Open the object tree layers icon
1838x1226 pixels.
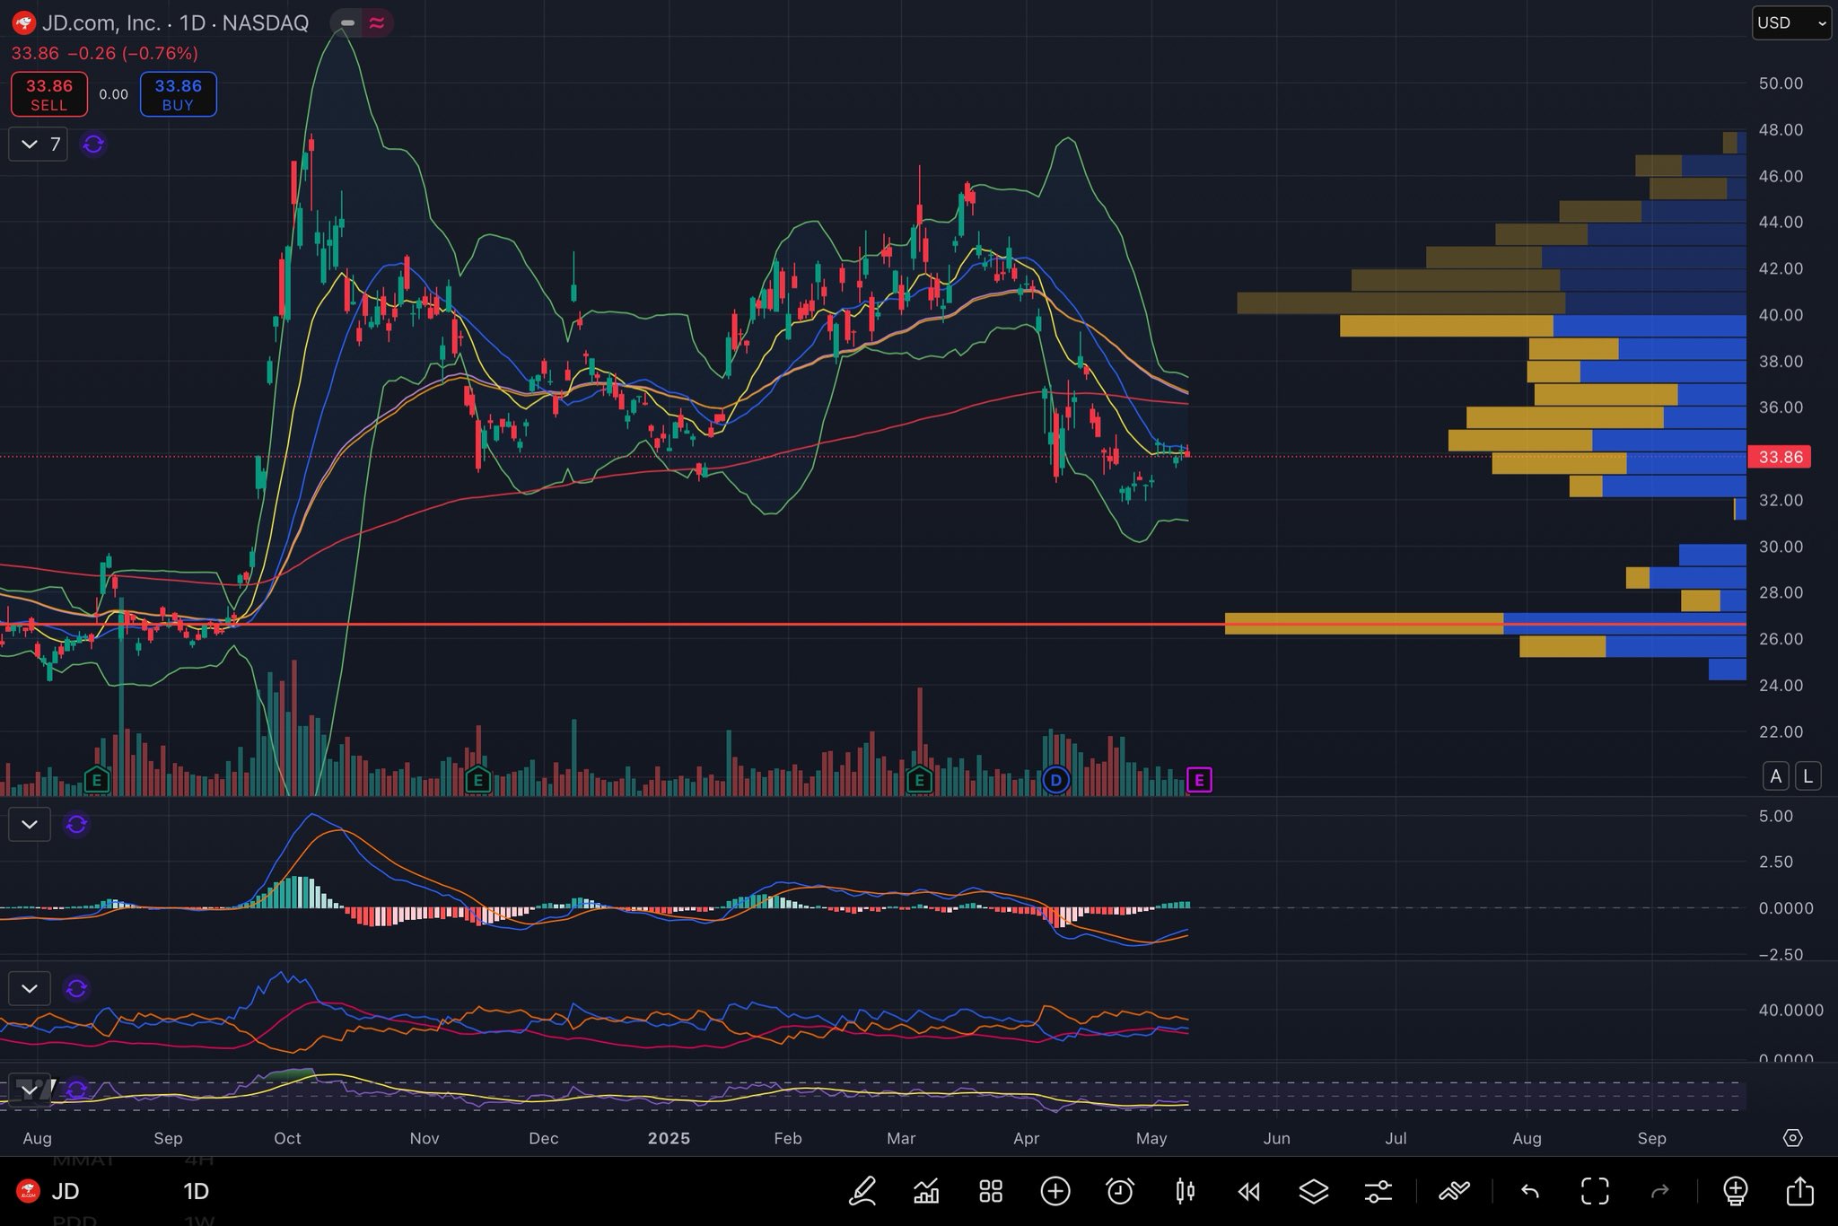click(1314, 1191)
